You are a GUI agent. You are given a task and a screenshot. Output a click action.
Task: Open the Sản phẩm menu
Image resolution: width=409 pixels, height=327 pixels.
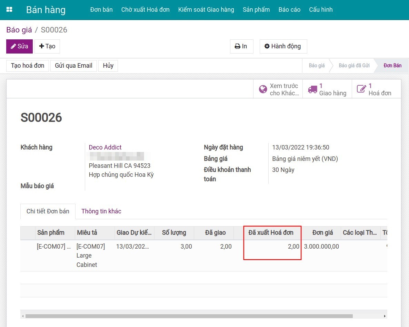(256, 10)
